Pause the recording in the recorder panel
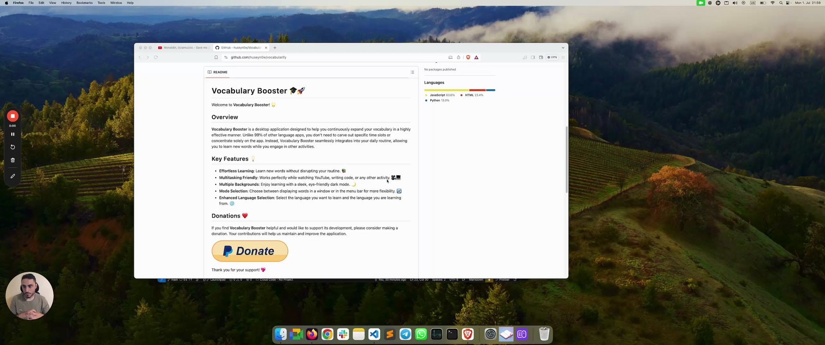 (12, 134)
